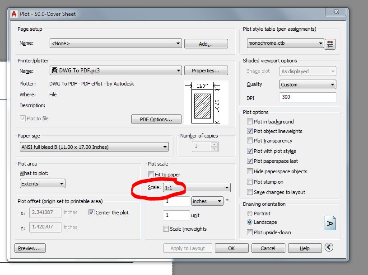The height and width of the screenshot is (275, 368).
Task: Increase Number of copies with the up arrow
Action: click(214, 143)
